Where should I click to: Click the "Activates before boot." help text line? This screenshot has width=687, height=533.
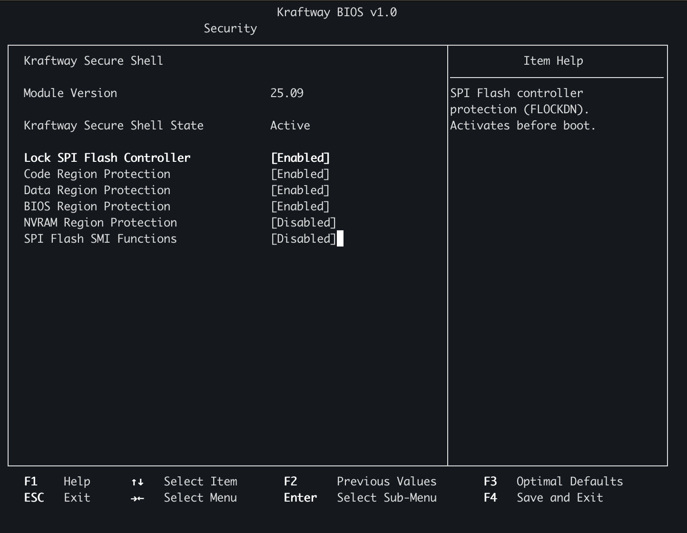coord(523,126)
